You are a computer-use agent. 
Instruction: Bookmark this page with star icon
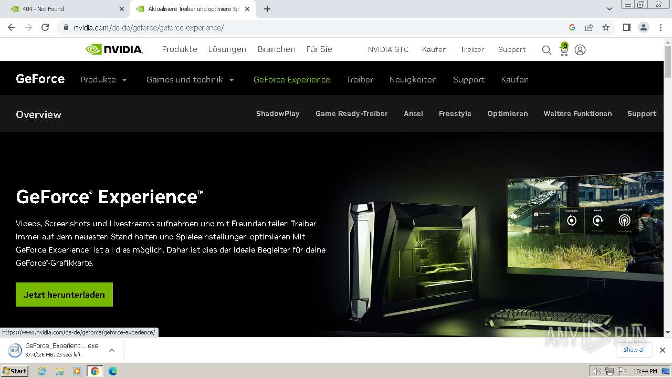[606, 27]
